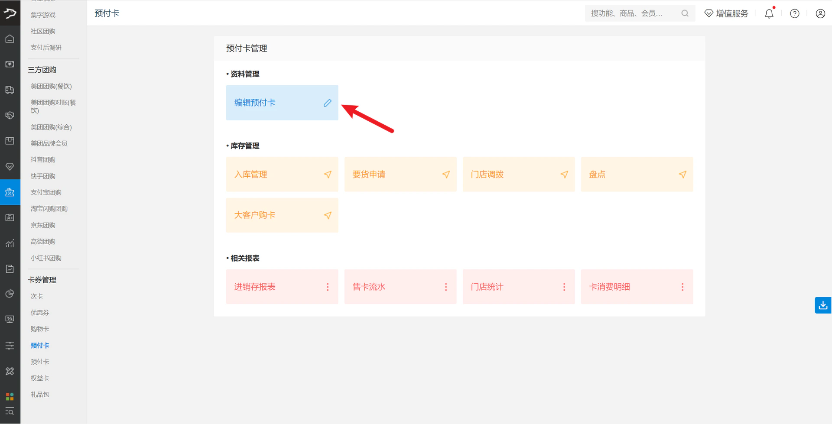Open the notification bell
This screenshot has height=424, width=832.
pos(769,13)
